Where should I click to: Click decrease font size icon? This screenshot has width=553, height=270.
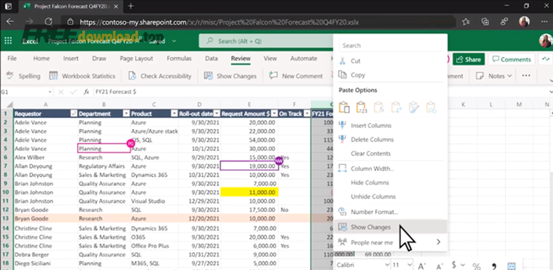click(x=440, y=266)
